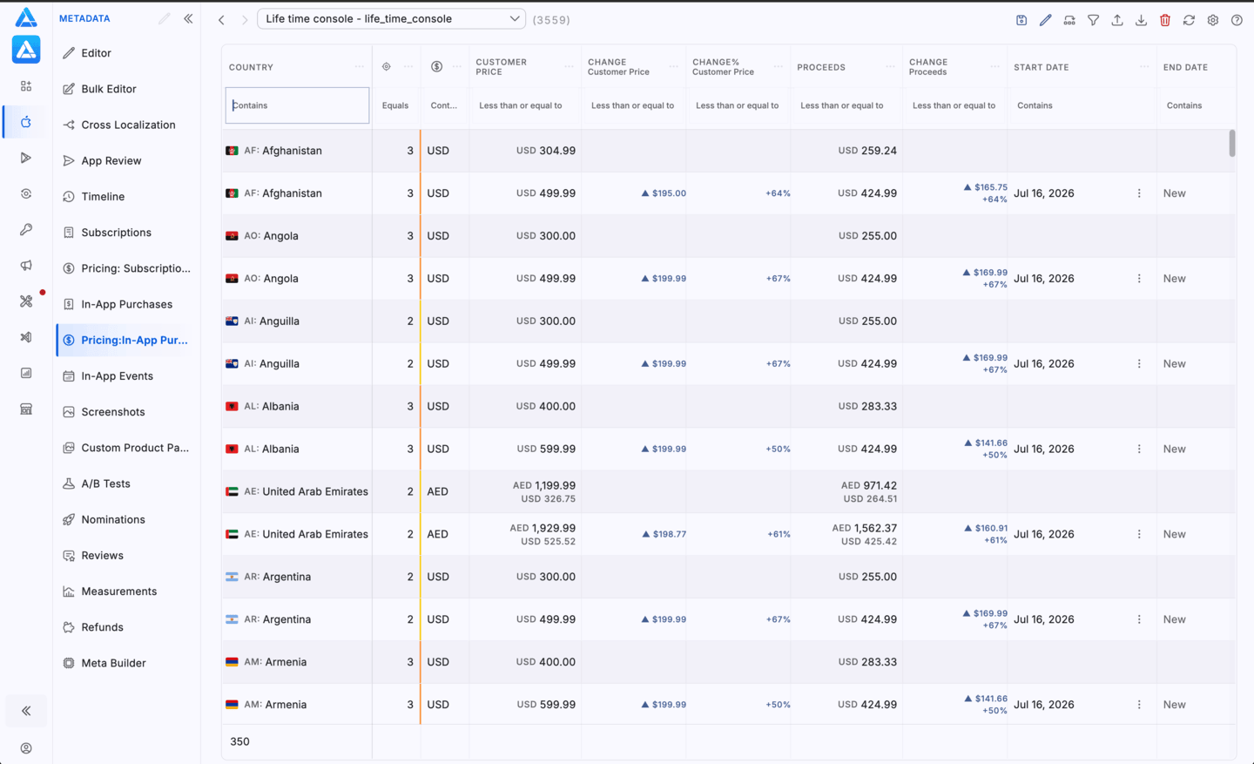The image size is (1254, 764).
Task: Select Cross Localization in sidebar
Action: point(128,125)
